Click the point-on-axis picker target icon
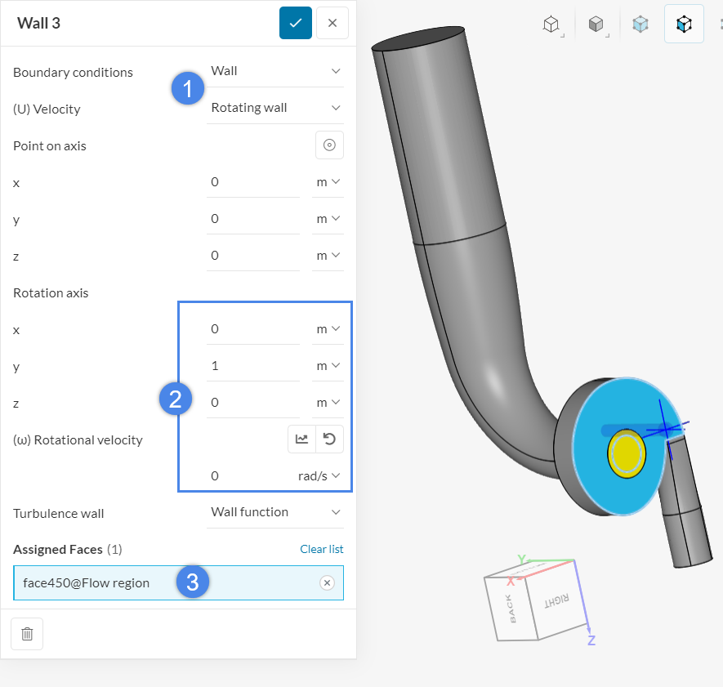 coord(329,145)
